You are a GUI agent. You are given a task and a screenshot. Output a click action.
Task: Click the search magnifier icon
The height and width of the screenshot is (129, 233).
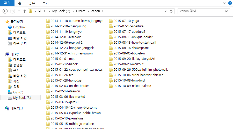(x=226, y=11)
